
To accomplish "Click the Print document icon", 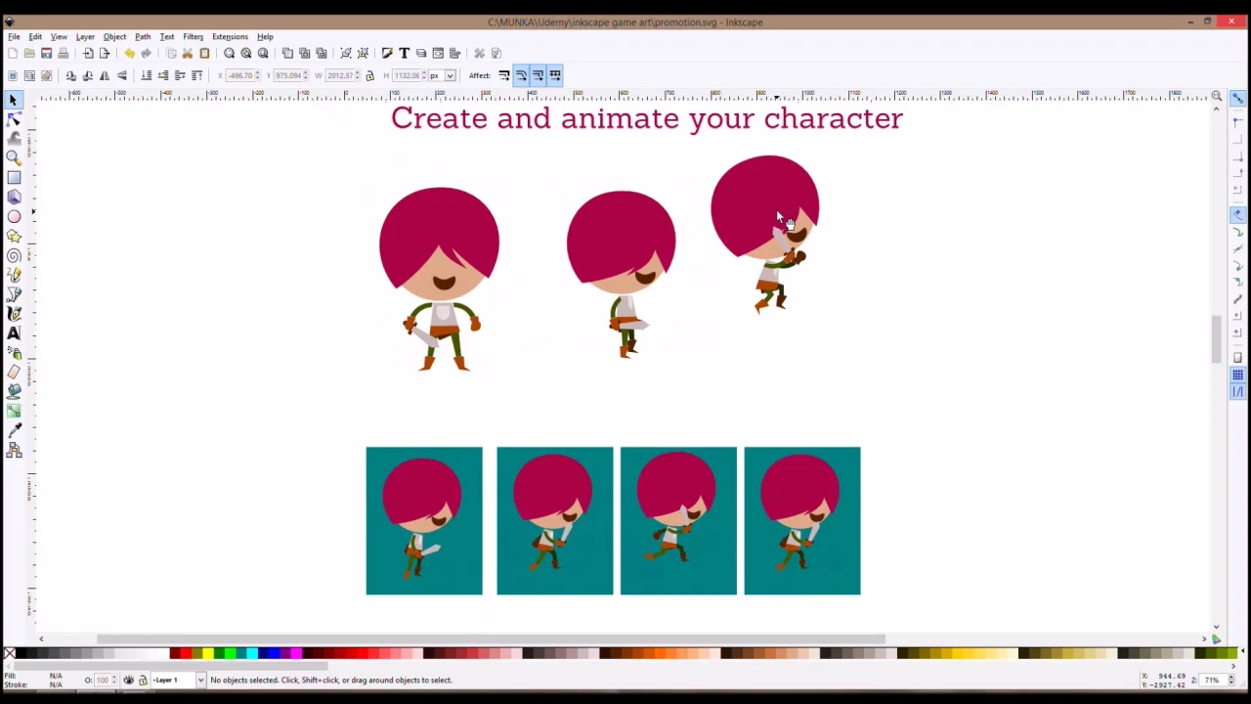I will 64,54.
